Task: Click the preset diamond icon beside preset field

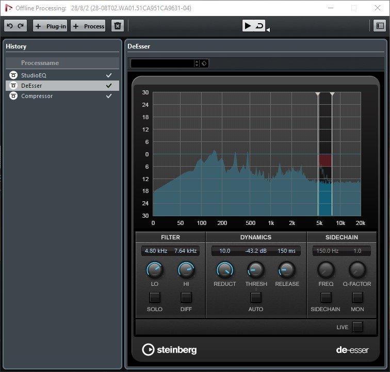Action: click(x=204, y=63)
